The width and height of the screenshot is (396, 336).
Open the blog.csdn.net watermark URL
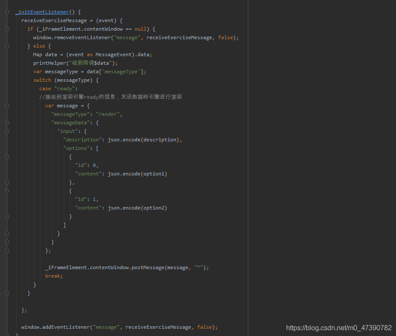pyautogui.click(x=339, y=327)
